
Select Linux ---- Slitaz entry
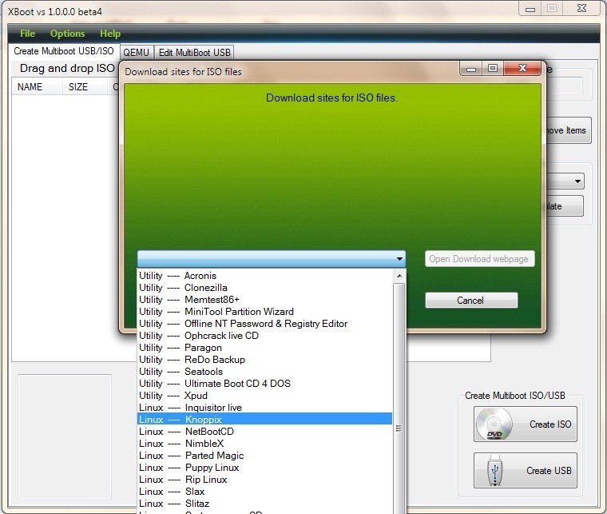click(265, 504)
